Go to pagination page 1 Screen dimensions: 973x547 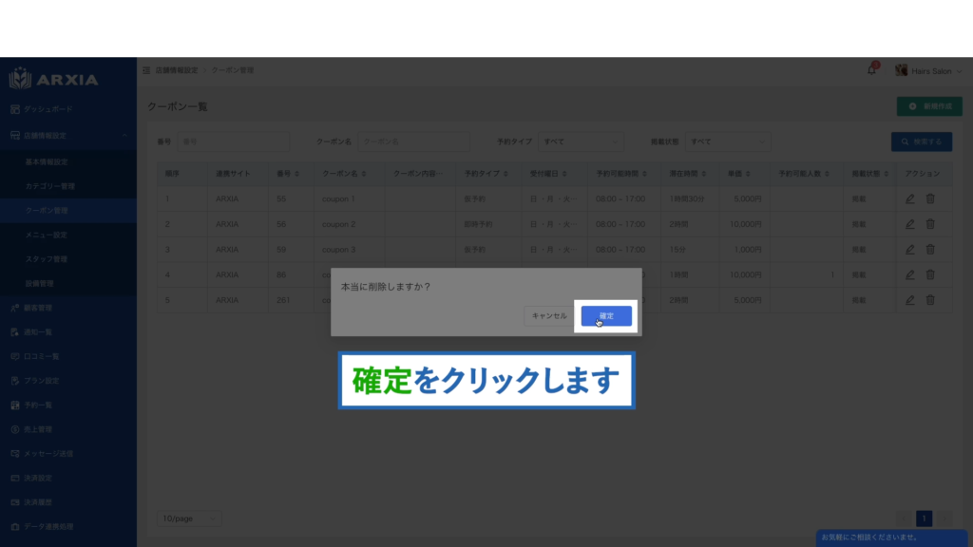pos(924,519)
